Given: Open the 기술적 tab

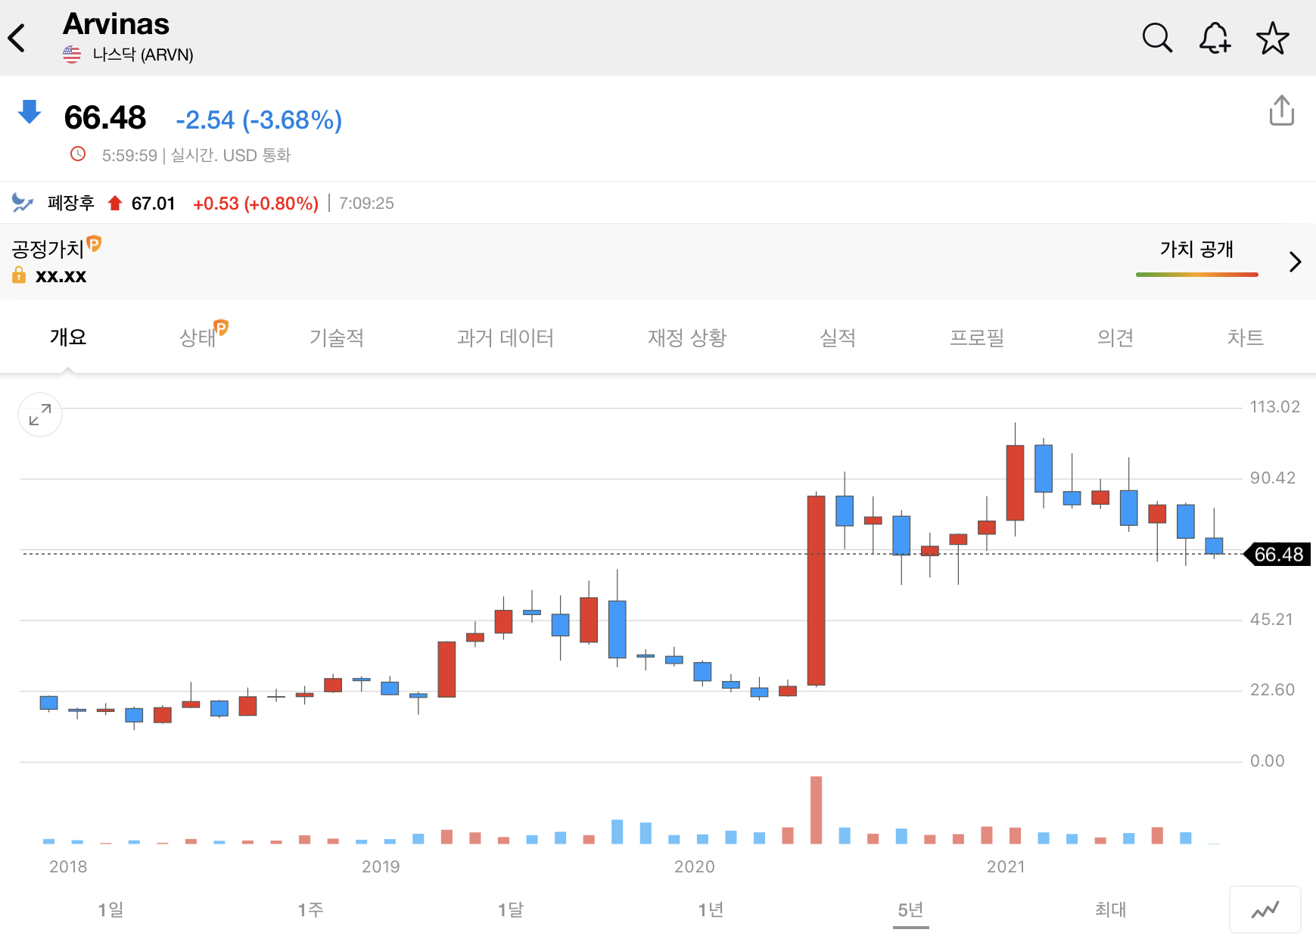Looking at the screenshot, I should pyautogui.click(x=337, y=337).
